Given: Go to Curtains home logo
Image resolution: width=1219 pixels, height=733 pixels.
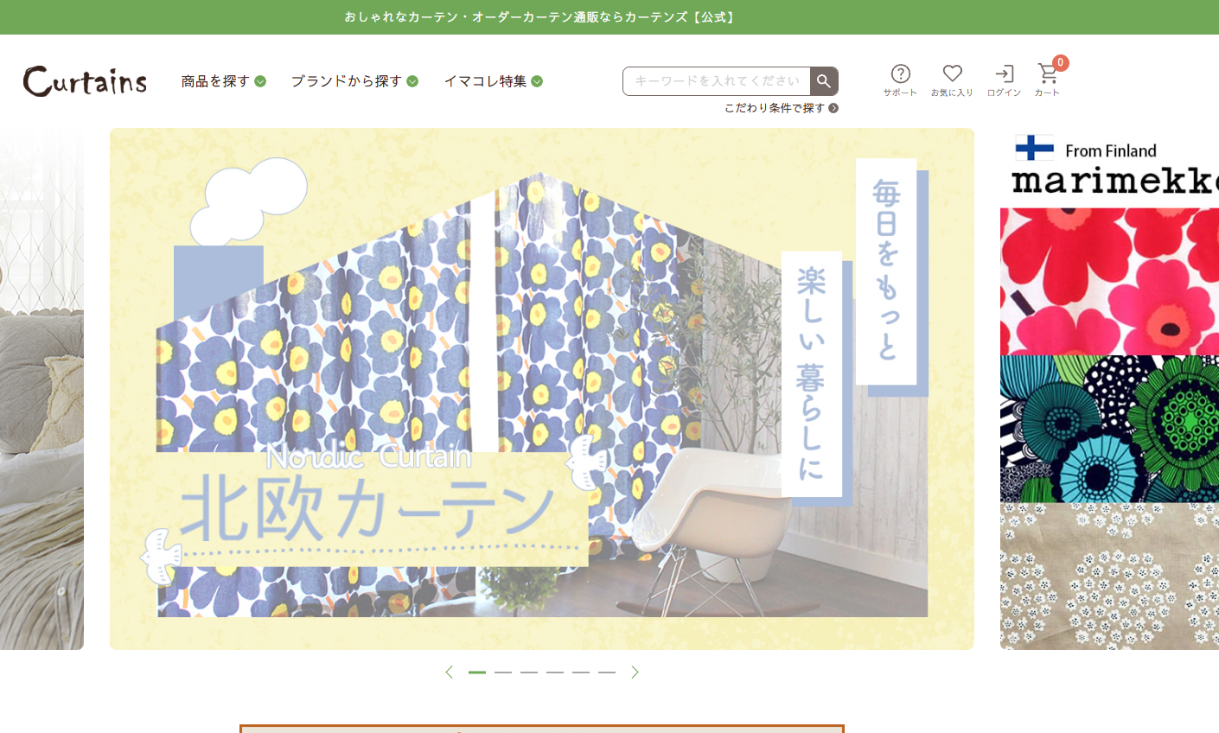Looking at the screenshot, I should click(x=85, y=81).
